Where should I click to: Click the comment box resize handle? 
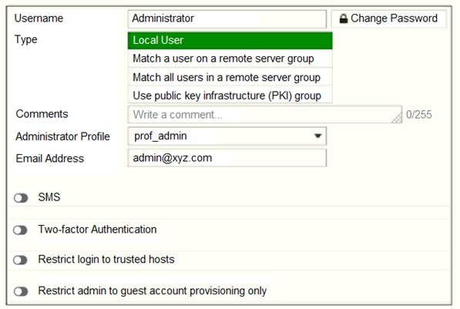pos(397,119)
